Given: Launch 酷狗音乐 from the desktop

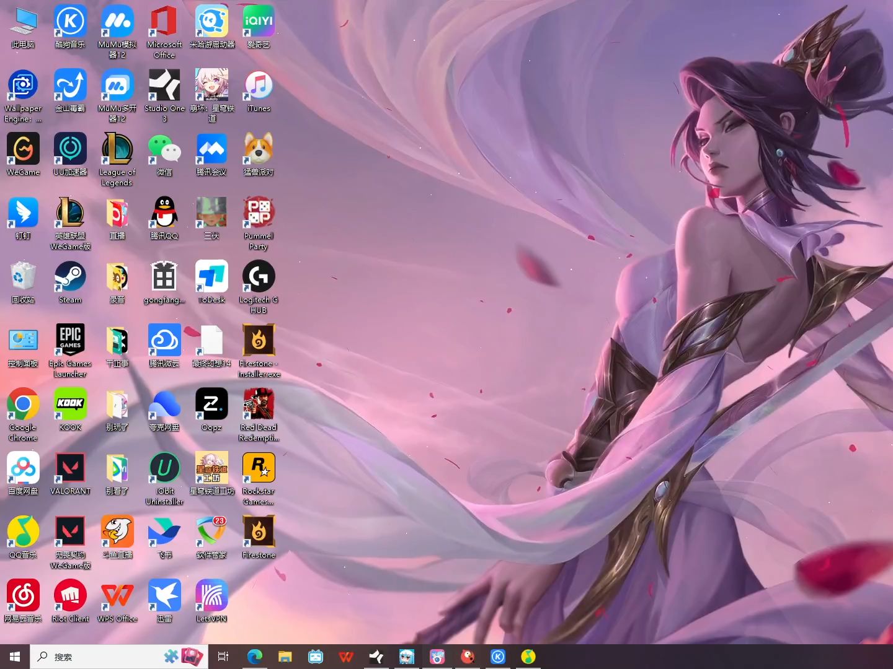Looking at the screenshot, I should coord(70,27).
